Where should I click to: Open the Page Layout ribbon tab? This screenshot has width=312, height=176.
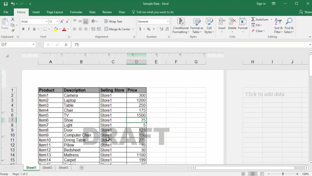pos(55,12)
